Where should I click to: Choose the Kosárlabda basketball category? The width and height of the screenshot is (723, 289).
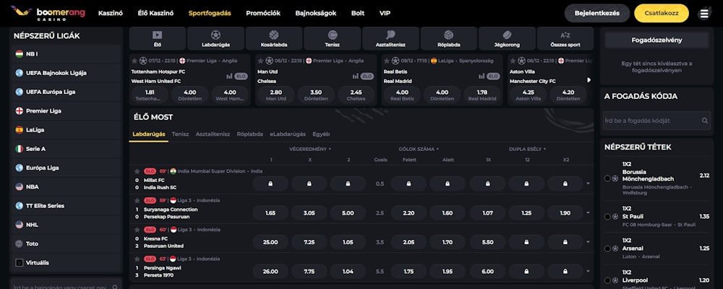coord(274,38)
